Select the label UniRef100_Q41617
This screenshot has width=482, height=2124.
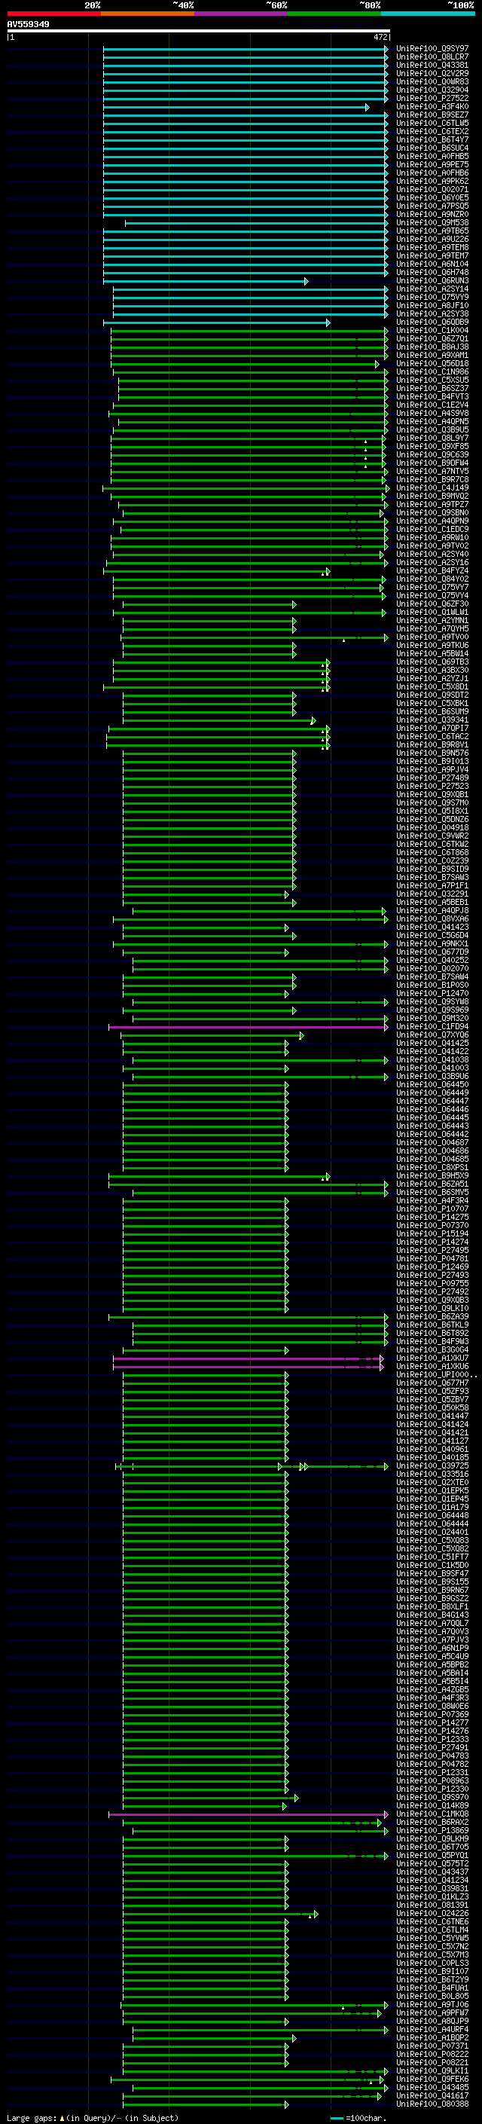click(x=432, y=2096)
